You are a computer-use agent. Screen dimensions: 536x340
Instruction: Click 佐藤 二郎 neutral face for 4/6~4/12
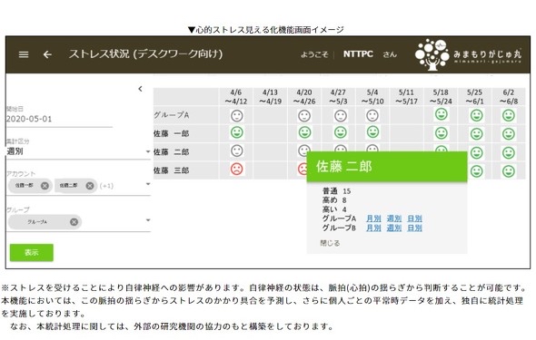[x=236, y=151]
